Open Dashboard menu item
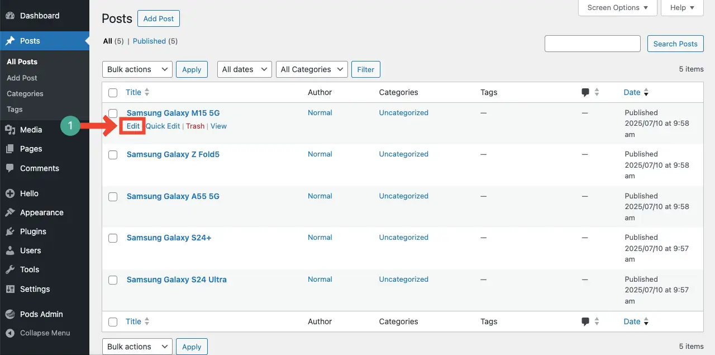 point(45,16)
